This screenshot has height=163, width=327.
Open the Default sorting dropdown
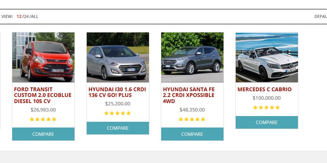[321, 16]
